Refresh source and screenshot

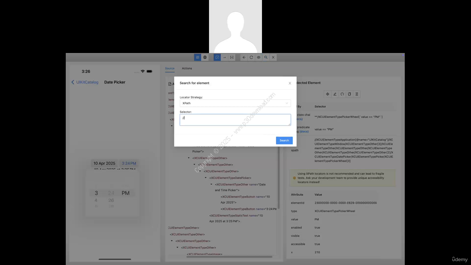[x=251, y=57]
